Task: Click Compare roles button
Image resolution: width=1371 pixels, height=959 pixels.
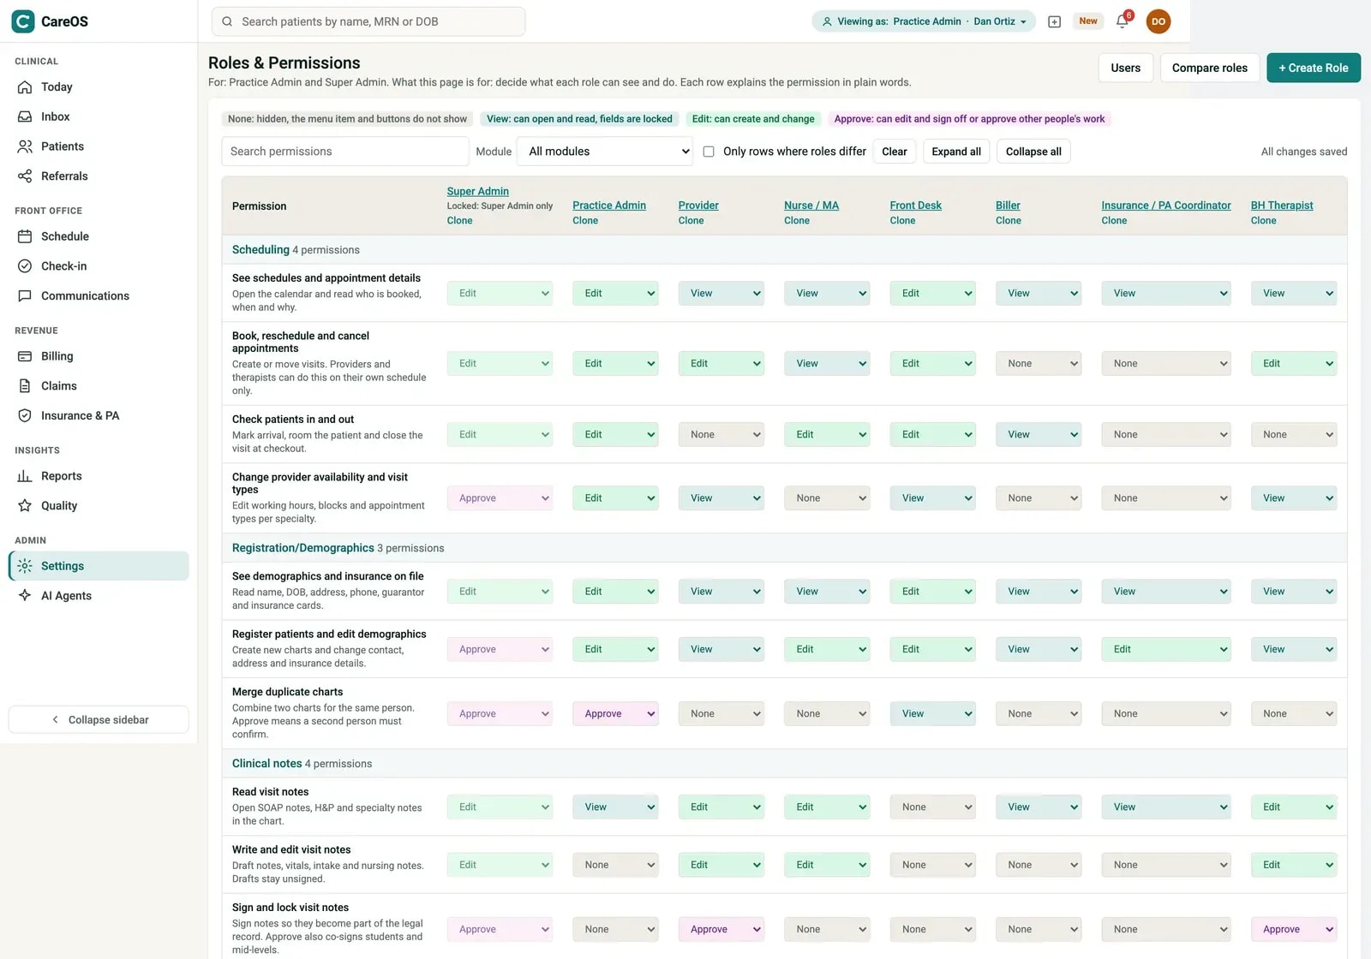Action: coord(1210,68)
